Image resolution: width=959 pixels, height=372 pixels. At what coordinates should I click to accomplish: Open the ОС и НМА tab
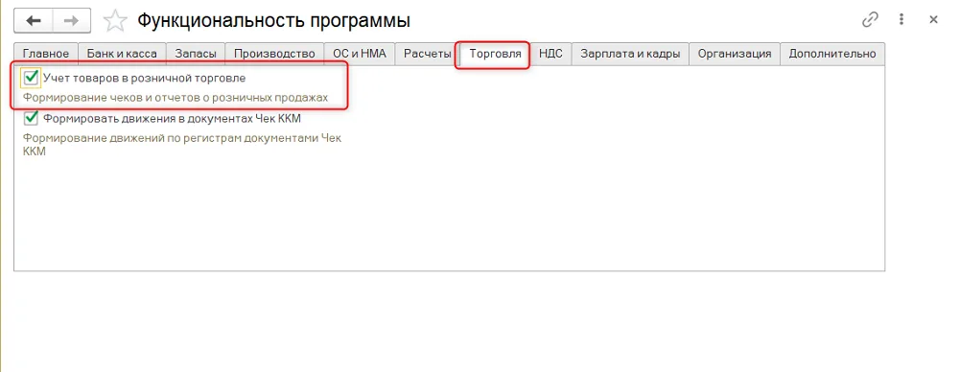tap(360, 54)
